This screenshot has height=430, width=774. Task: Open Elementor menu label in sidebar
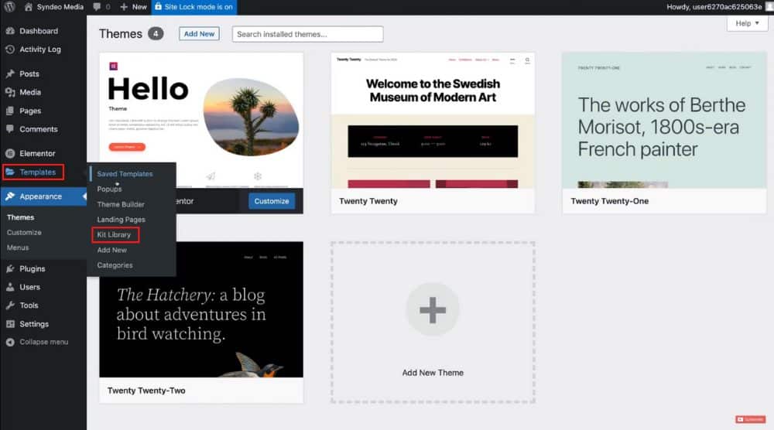tap(37, 153)
